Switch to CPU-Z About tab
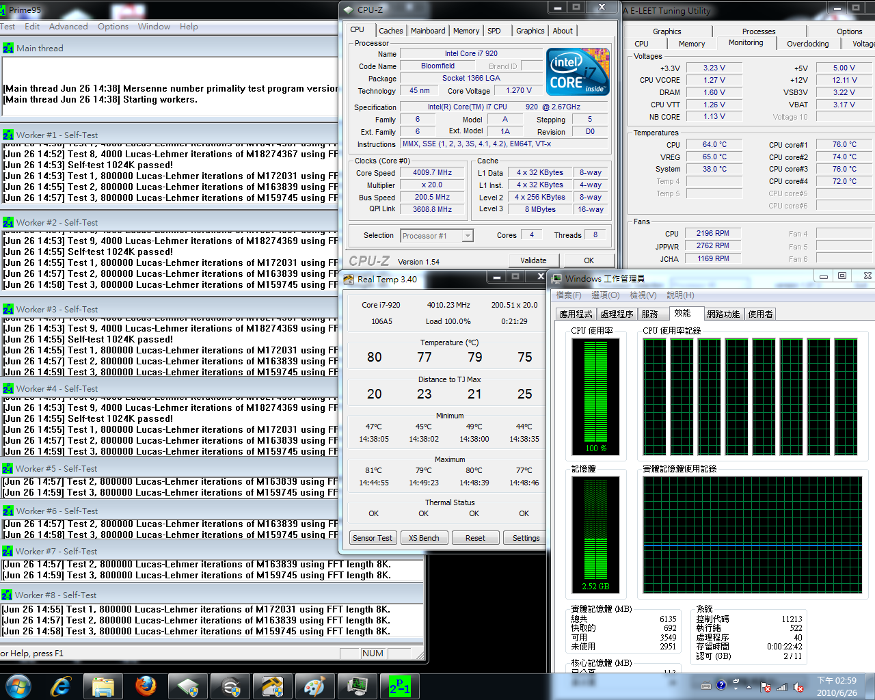The width and height of the screenshot is (875, 700). click(x=563, y=31)
